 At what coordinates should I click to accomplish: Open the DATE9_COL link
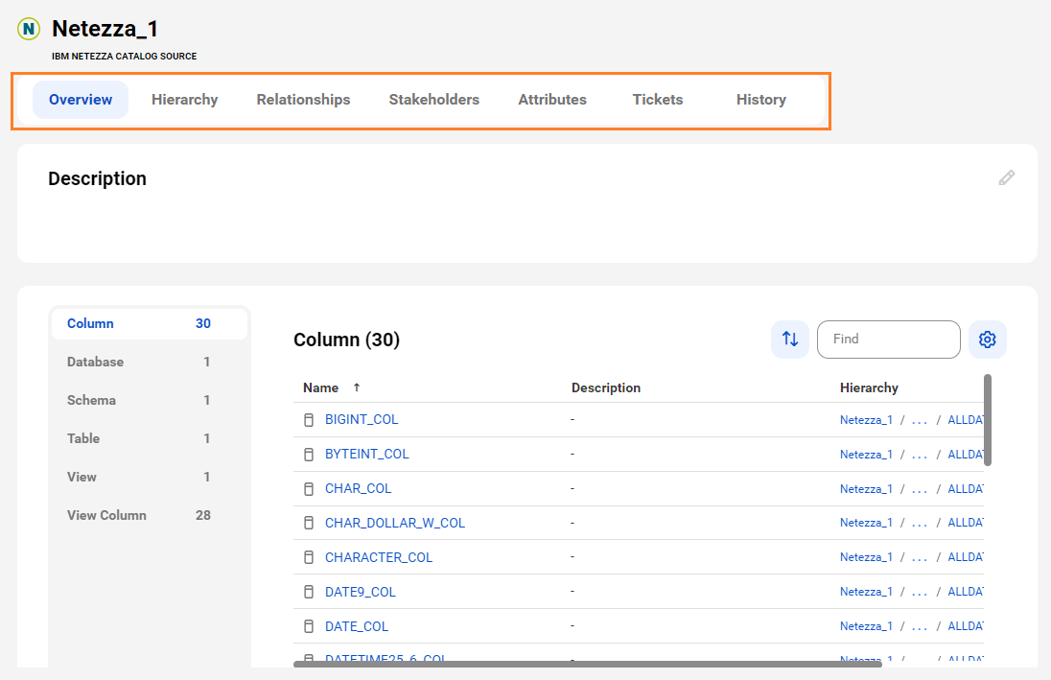(x=360, y=592)
